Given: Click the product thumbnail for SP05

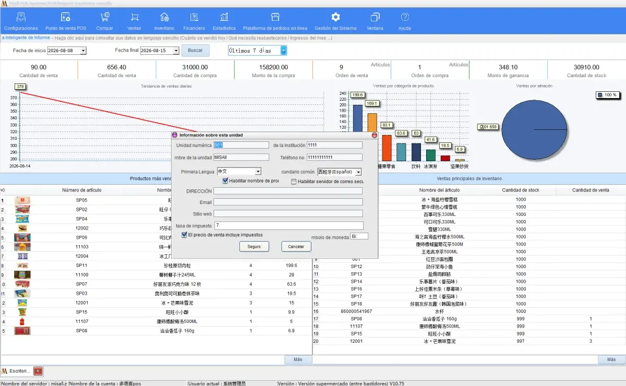Looking at the screenshot, I should coord(22,200).
